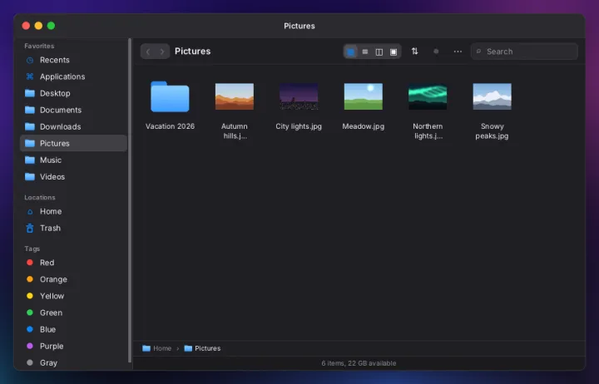The image size is (599, 384).
Task: Filter by the Yellow tag
Action: tap(73, 296)
